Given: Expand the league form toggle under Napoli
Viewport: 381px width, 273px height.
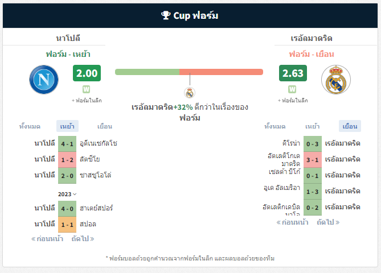Looking at the screenshot, I should [87, 101].
